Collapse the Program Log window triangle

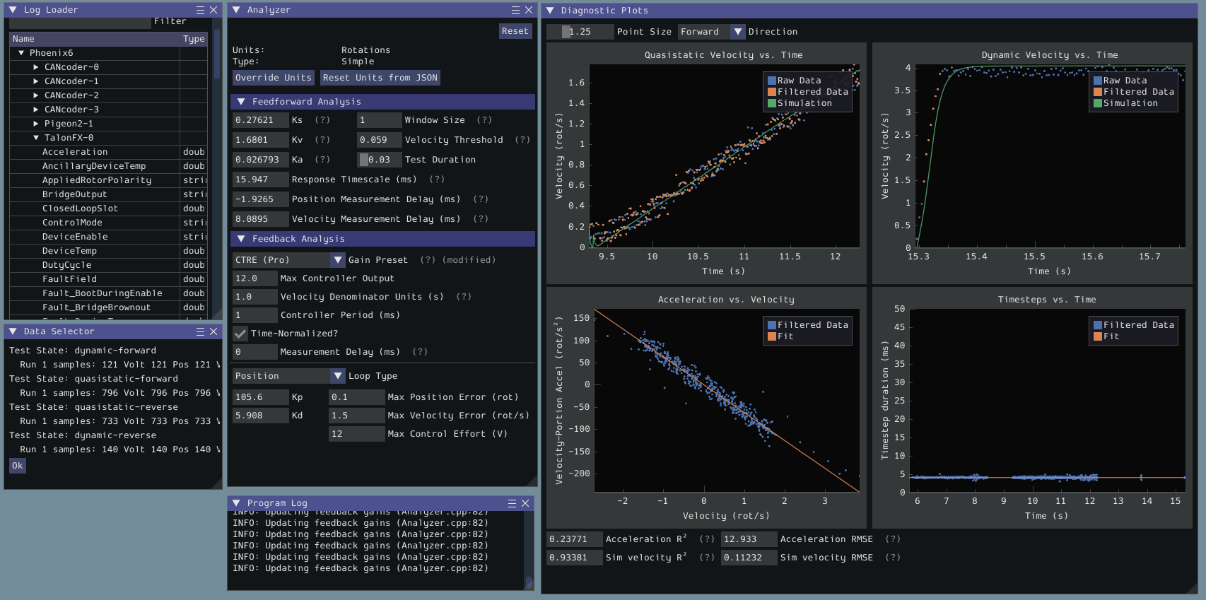[x=236, y=503]
